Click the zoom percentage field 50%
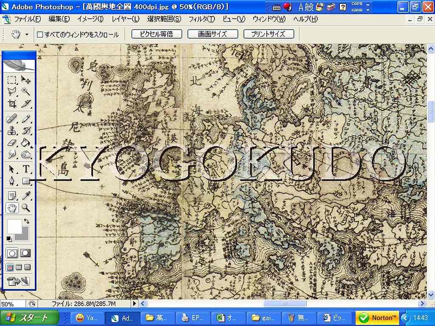This screenshot has width=435, height=326. point(13,304)
